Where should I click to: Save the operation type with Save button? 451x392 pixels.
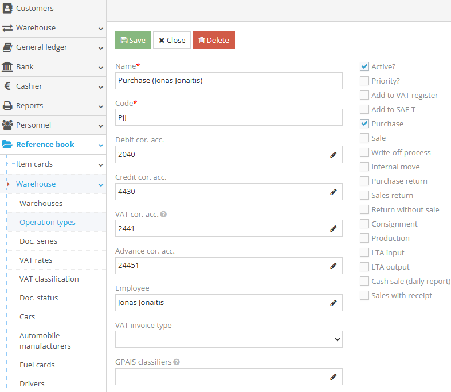(133, 40)
